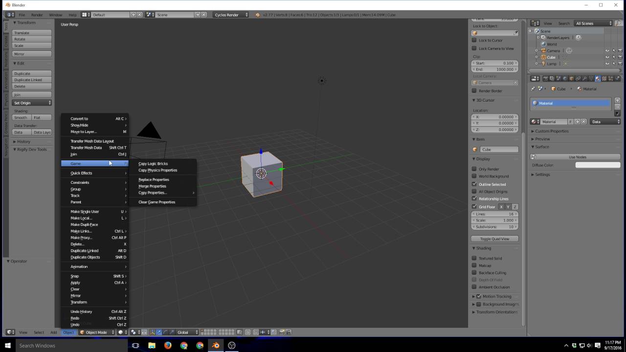Click the Mirror button in tool shelf
626x352 pixels.
coord(32,54)
